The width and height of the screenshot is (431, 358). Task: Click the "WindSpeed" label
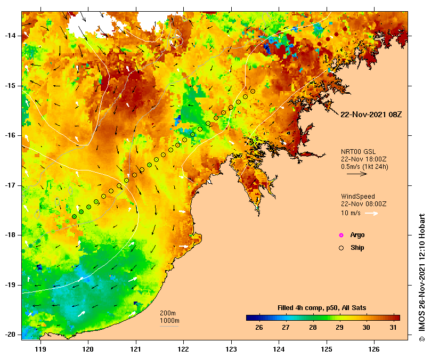(x=358, y=197)
